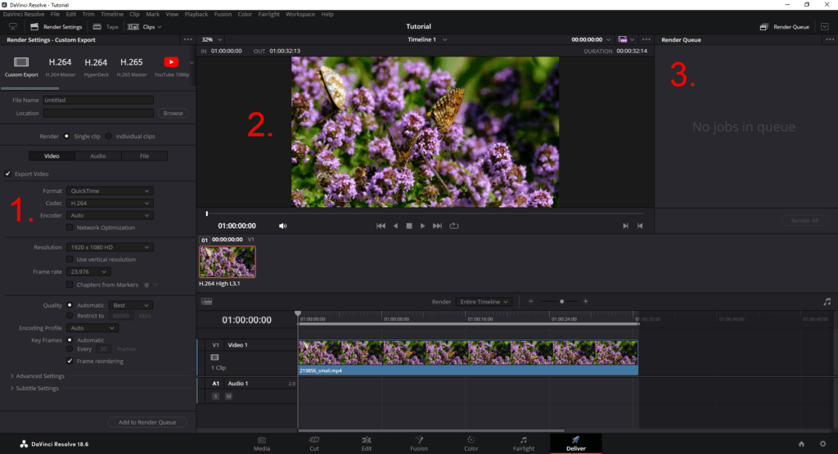
Task: Expand the Advanced Settings section
Action: click(39, 376)
